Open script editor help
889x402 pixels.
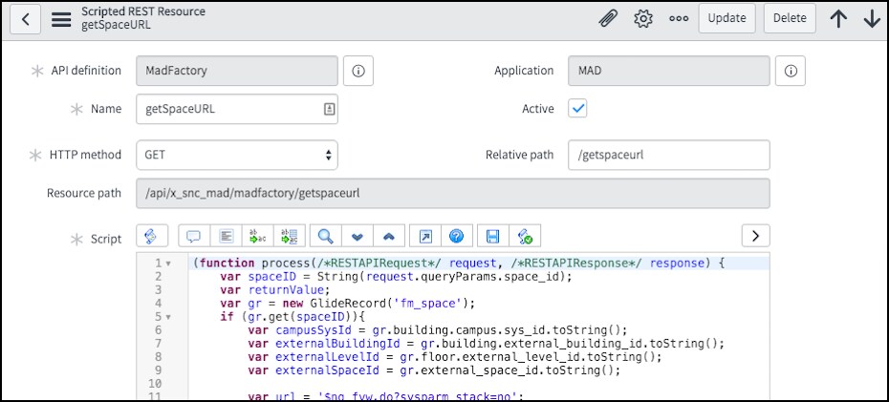click(x=456, y=236)
